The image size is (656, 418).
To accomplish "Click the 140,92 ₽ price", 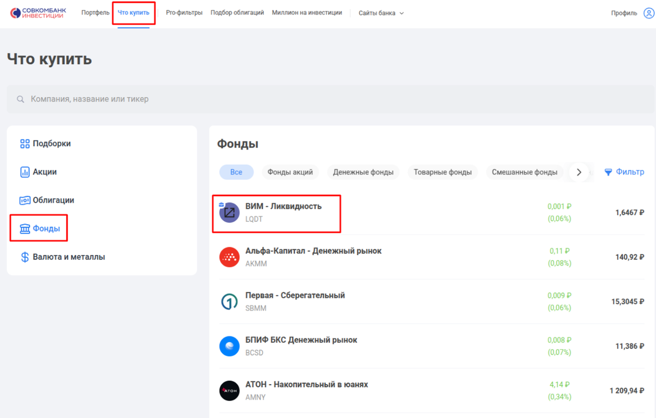I will tap(630, 257).
